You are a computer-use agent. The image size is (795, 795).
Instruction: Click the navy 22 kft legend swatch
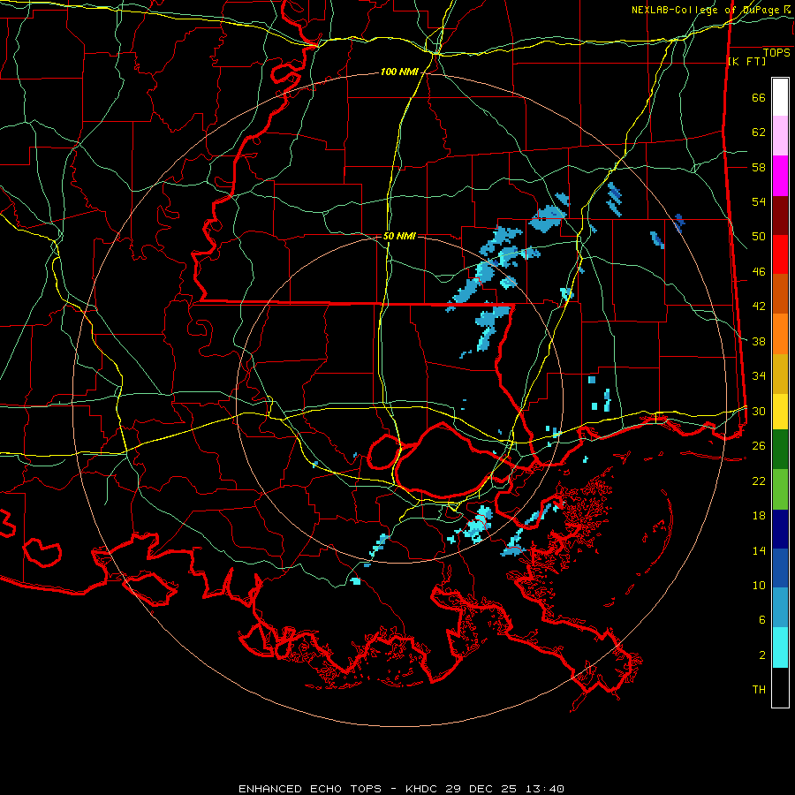coord(780,529)
